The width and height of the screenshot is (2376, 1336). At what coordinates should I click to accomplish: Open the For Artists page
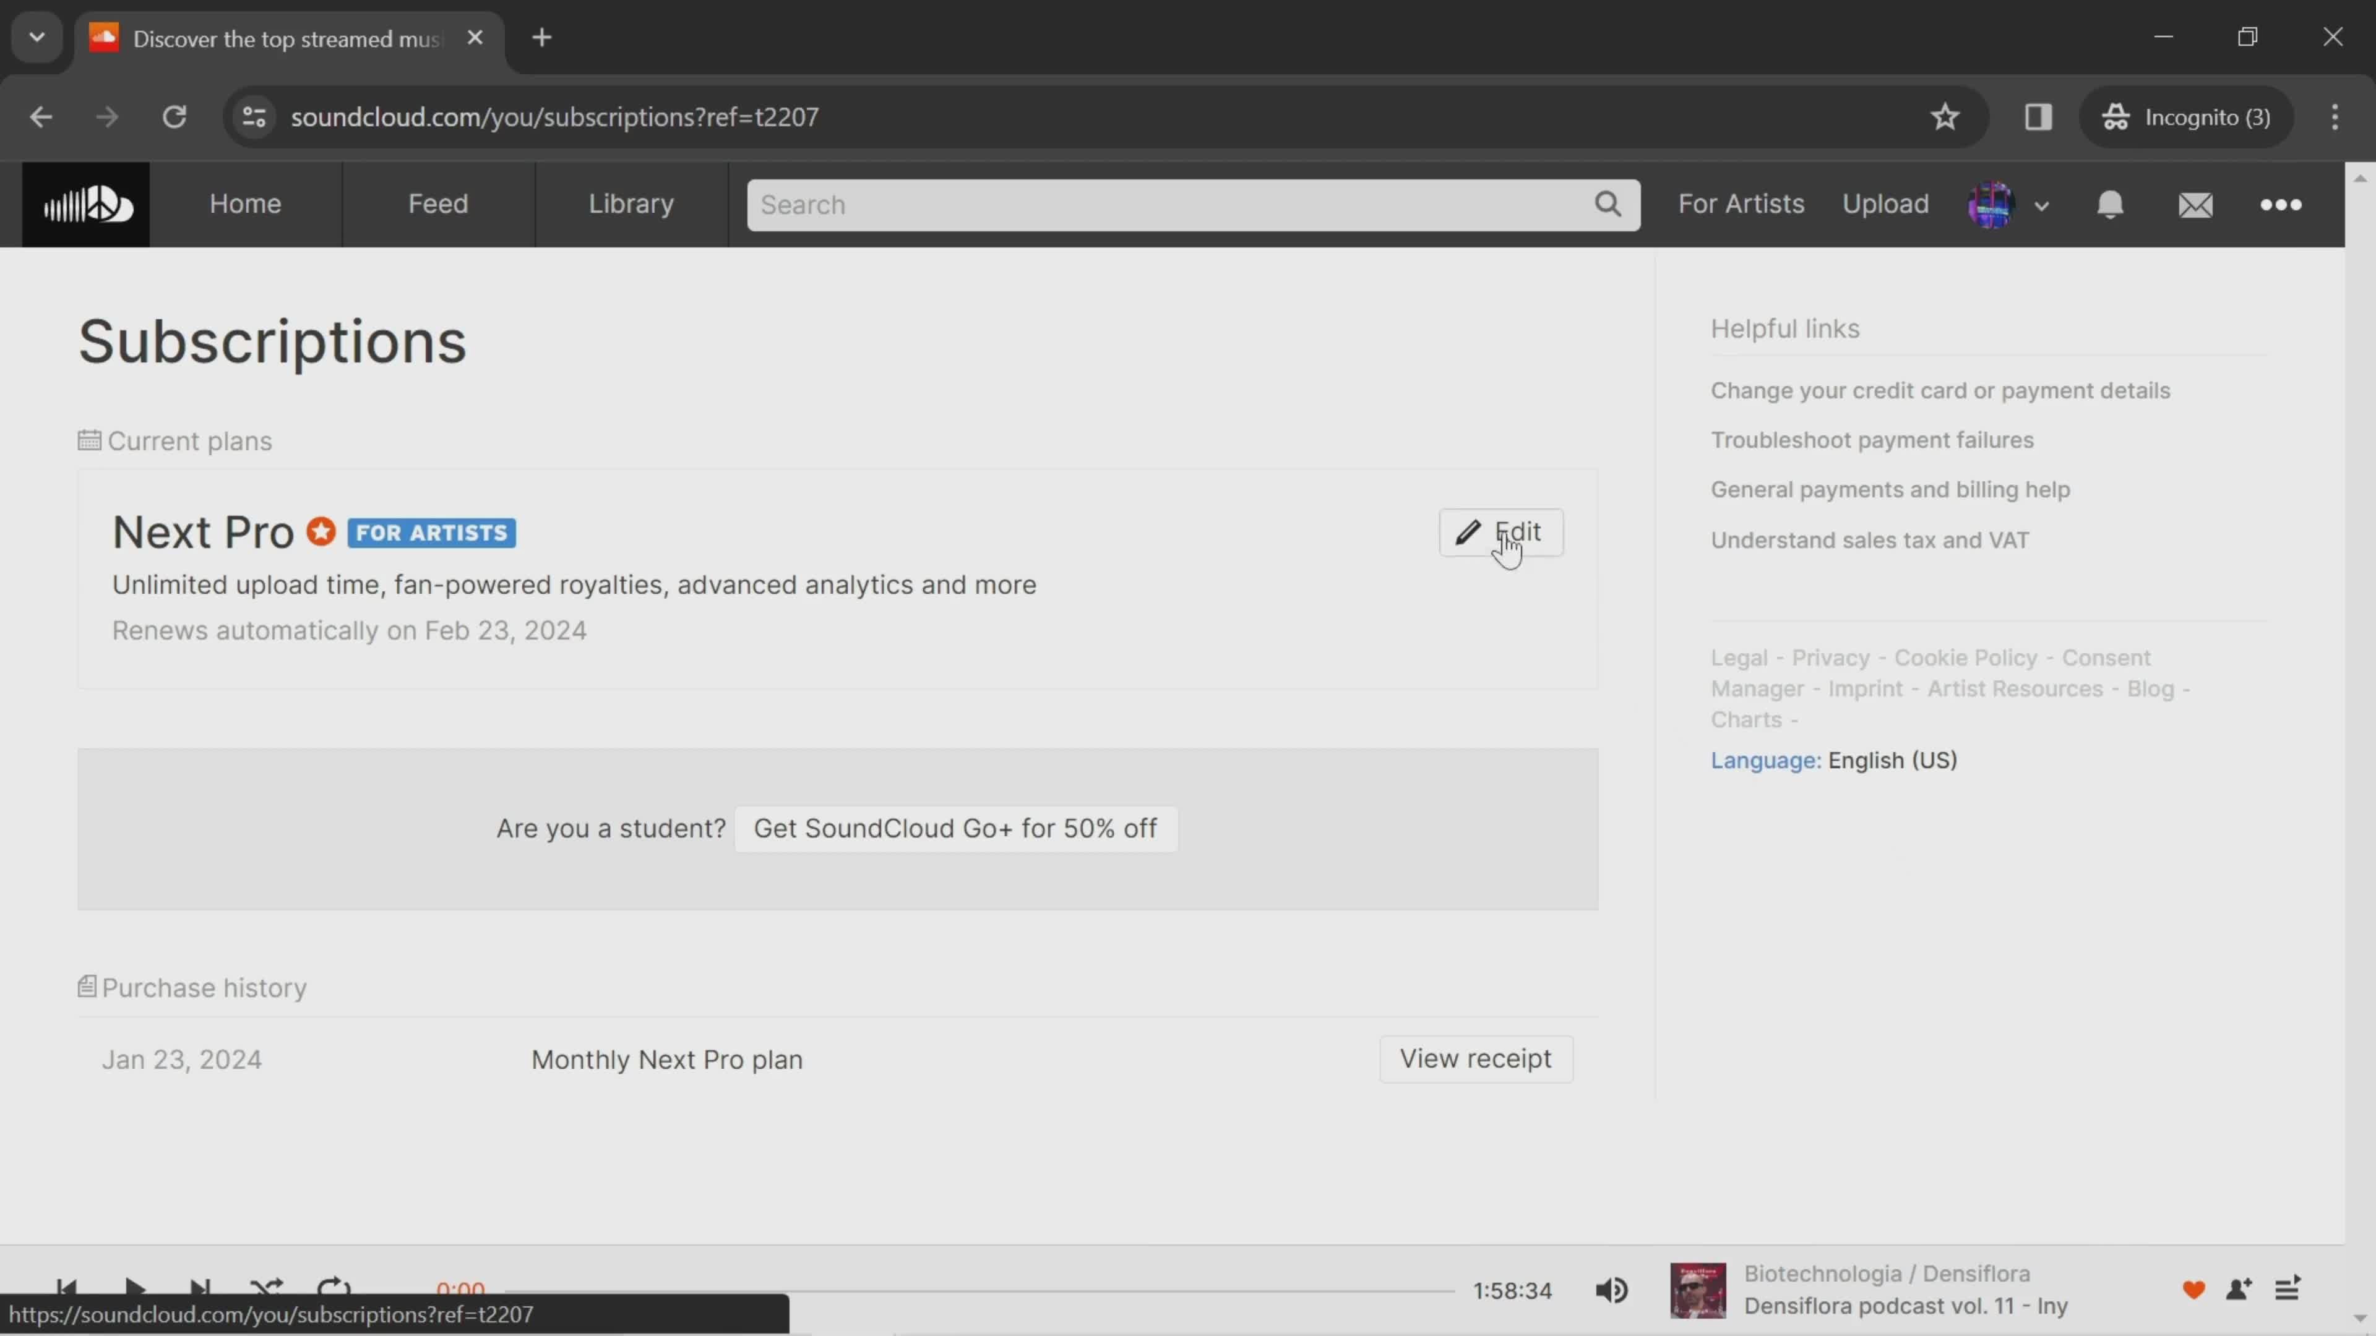[x=1741, y=203]
